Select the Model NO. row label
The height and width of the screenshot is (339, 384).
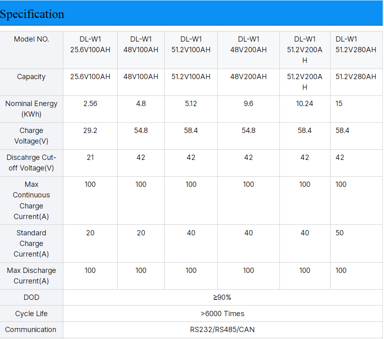[31, 39]
